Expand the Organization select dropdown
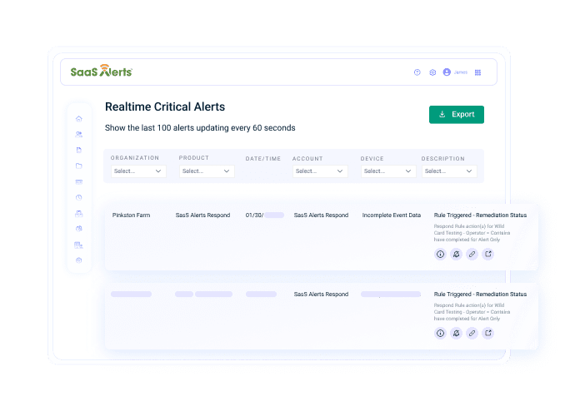 coord(138,171)
